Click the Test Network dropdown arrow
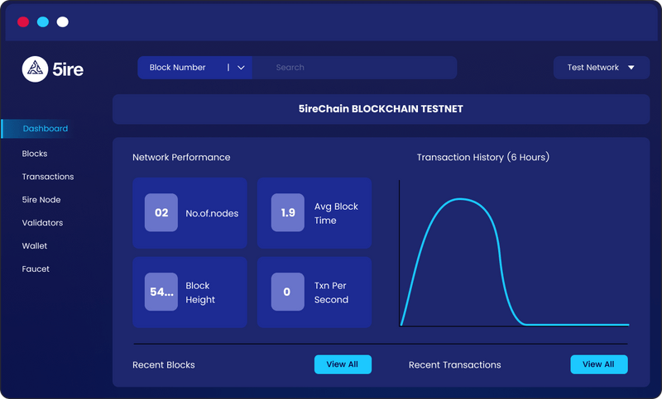This screenshot has height=399, width=662. point(631,68)
